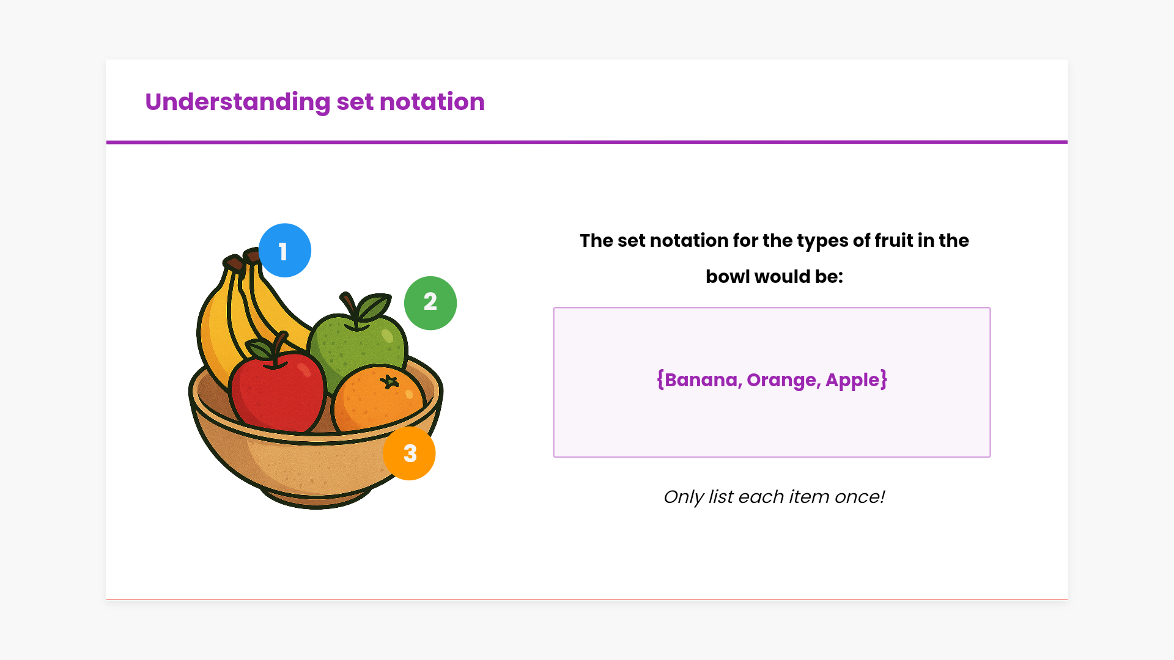Click the "bowl would be:" question line
The width and height of the screenshot is (1174, 660).
tap(774, 276)
